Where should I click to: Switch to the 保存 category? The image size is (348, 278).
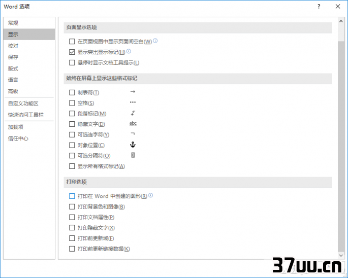click(x=29, y=57)
